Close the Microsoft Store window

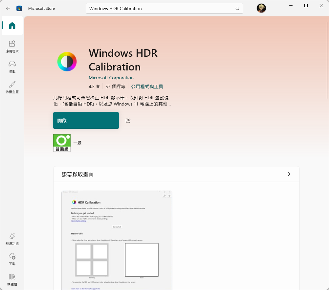321,6
